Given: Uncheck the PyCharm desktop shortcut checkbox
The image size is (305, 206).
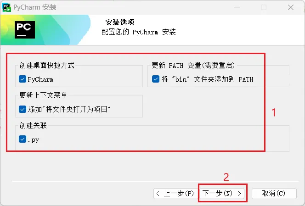Looking at the screenshot, I should point(23,79).
